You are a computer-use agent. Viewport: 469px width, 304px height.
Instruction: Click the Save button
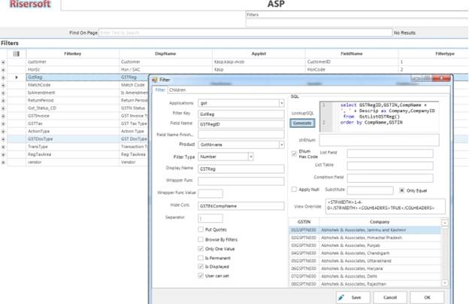pyautogui.click(x=353, y=297)
